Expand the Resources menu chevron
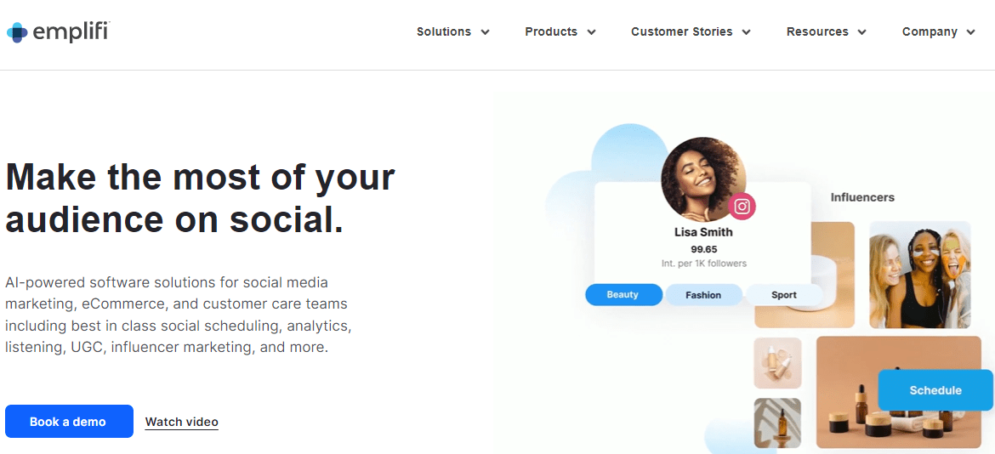The width and height of the screenshot is (995, 454). click(862, 32)
